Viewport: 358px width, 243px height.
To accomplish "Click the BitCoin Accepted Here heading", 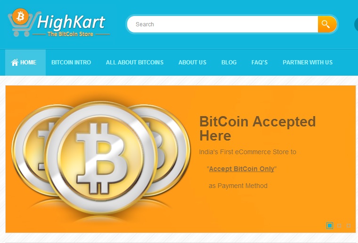I will tap(258, 128).
